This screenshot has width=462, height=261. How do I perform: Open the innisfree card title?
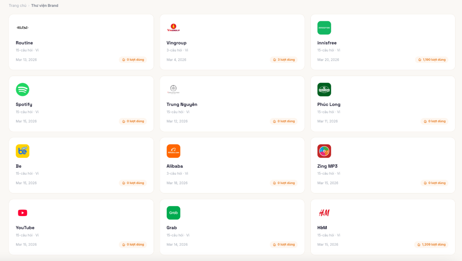[327, 43]
